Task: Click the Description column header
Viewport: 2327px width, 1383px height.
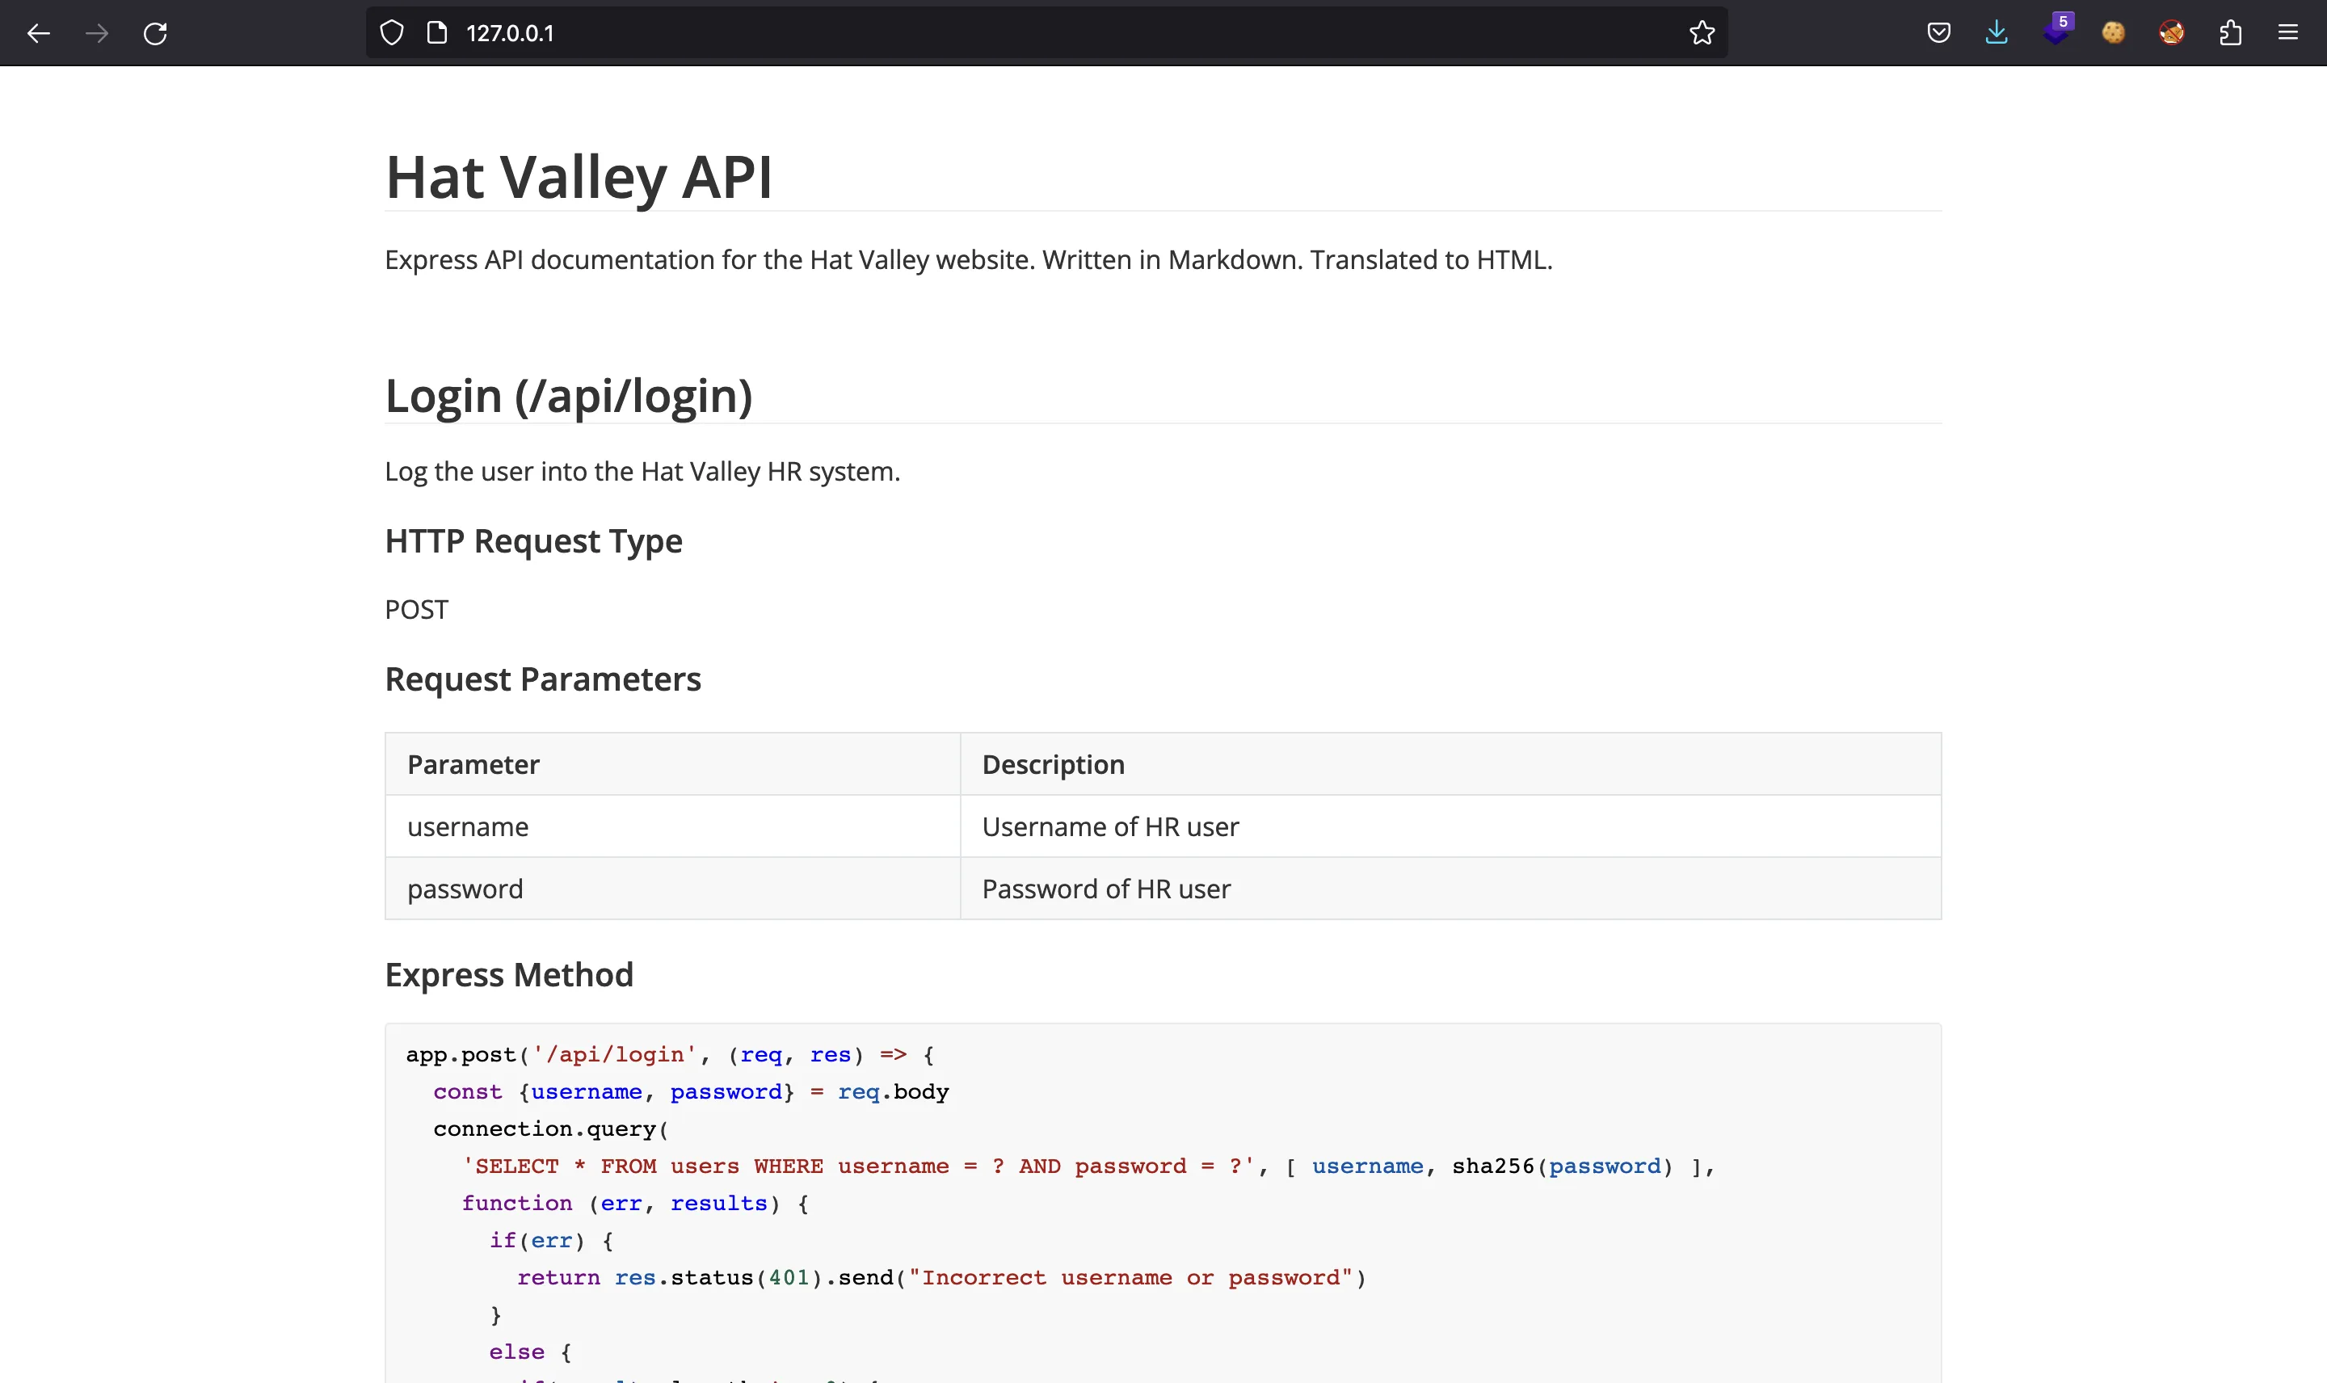Action: 1450,764
